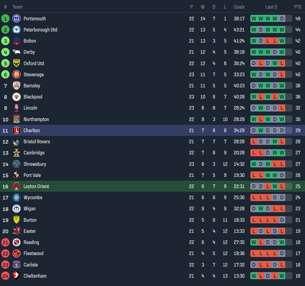Click the Oxford Utd crest icon
305x286 pixels.
16,63
